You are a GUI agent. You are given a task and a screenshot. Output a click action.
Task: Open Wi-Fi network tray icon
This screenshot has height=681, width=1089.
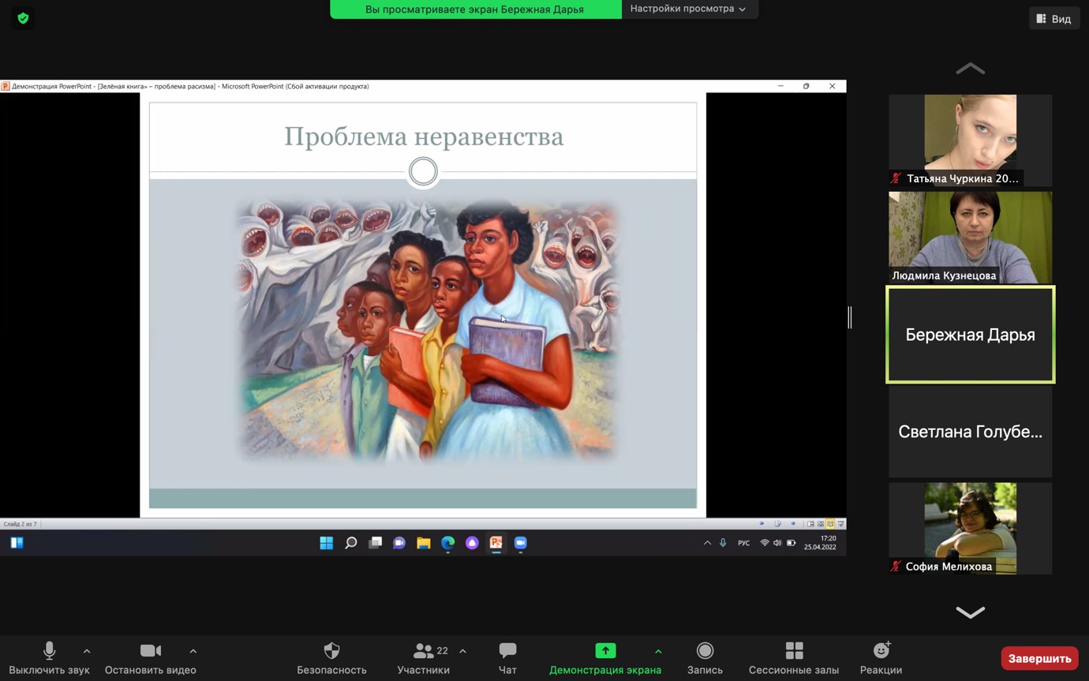[x=764, y=543]
